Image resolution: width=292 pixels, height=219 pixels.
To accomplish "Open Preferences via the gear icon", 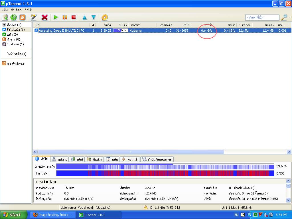I will [105, 17].
